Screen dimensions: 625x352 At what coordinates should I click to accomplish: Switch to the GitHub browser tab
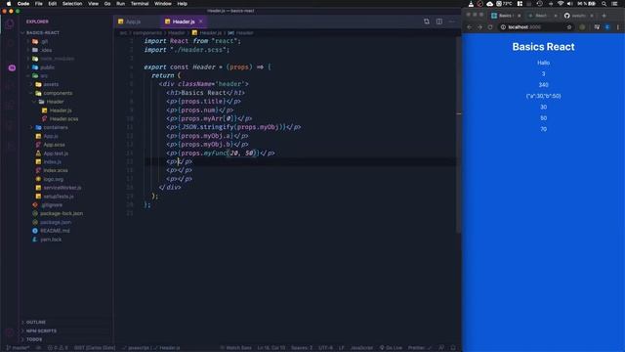point(578,16)
